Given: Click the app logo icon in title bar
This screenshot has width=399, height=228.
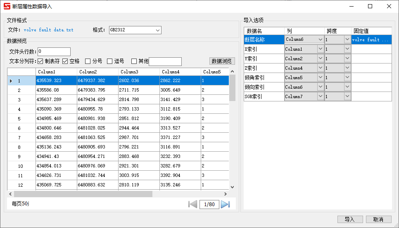Looking at the screenshot, I should point(7,6).
